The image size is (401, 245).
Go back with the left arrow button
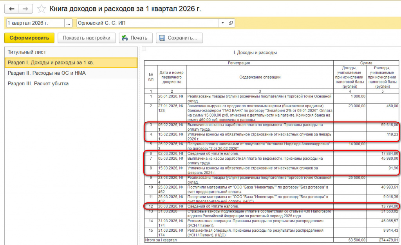tap(11, 9)
